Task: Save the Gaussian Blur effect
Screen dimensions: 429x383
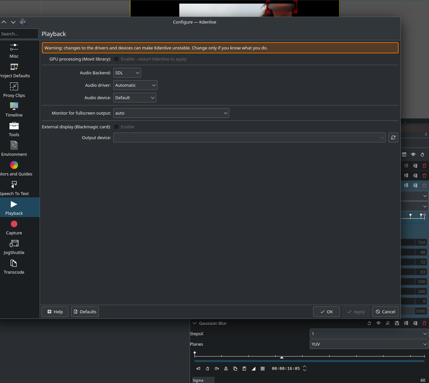Action: [x=397, y=323]
